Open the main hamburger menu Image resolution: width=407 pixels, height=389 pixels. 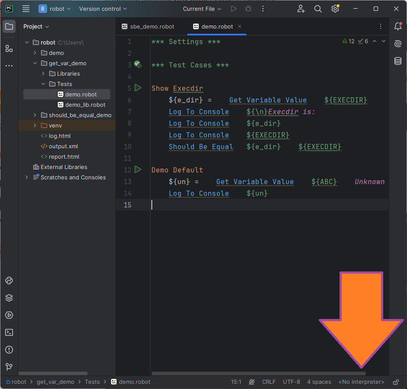[x=26, y=9]
